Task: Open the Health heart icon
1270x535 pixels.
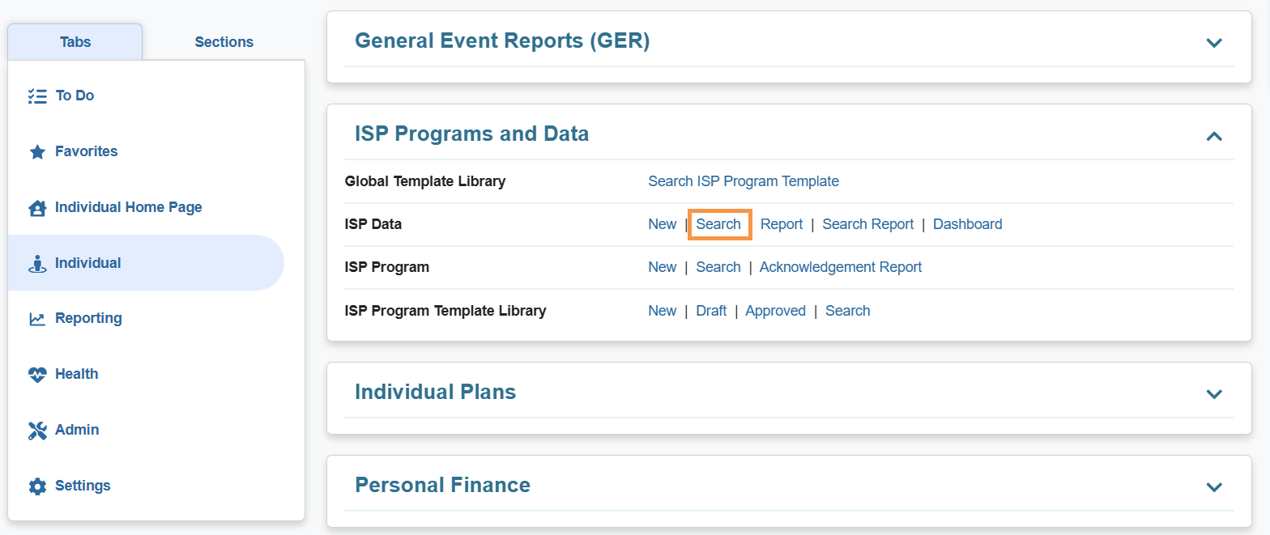Action: [x=36, y=373]
